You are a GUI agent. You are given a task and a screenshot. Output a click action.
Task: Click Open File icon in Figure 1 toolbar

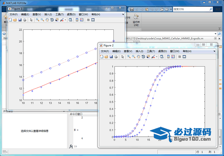pyautogui.click(x=15, y=20)
